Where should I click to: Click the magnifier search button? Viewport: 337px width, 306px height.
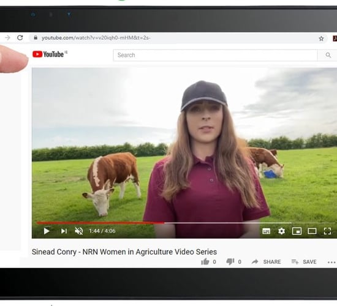[328, 55]
